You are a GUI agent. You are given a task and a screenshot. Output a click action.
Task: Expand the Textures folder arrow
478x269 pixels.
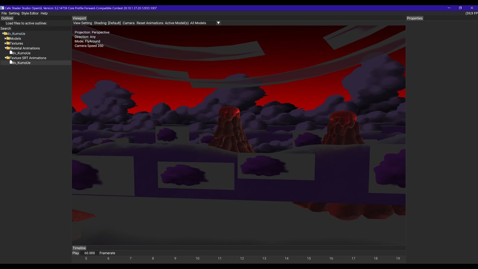(x=6, y=43)
